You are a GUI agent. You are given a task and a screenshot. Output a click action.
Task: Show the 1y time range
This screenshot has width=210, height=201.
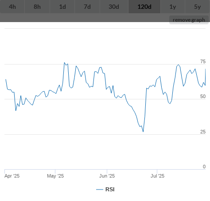pyautogui.click(x=173, y=7)
